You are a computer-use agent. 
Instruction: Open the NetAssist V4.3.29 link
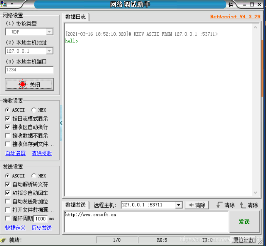click(235, 17)
